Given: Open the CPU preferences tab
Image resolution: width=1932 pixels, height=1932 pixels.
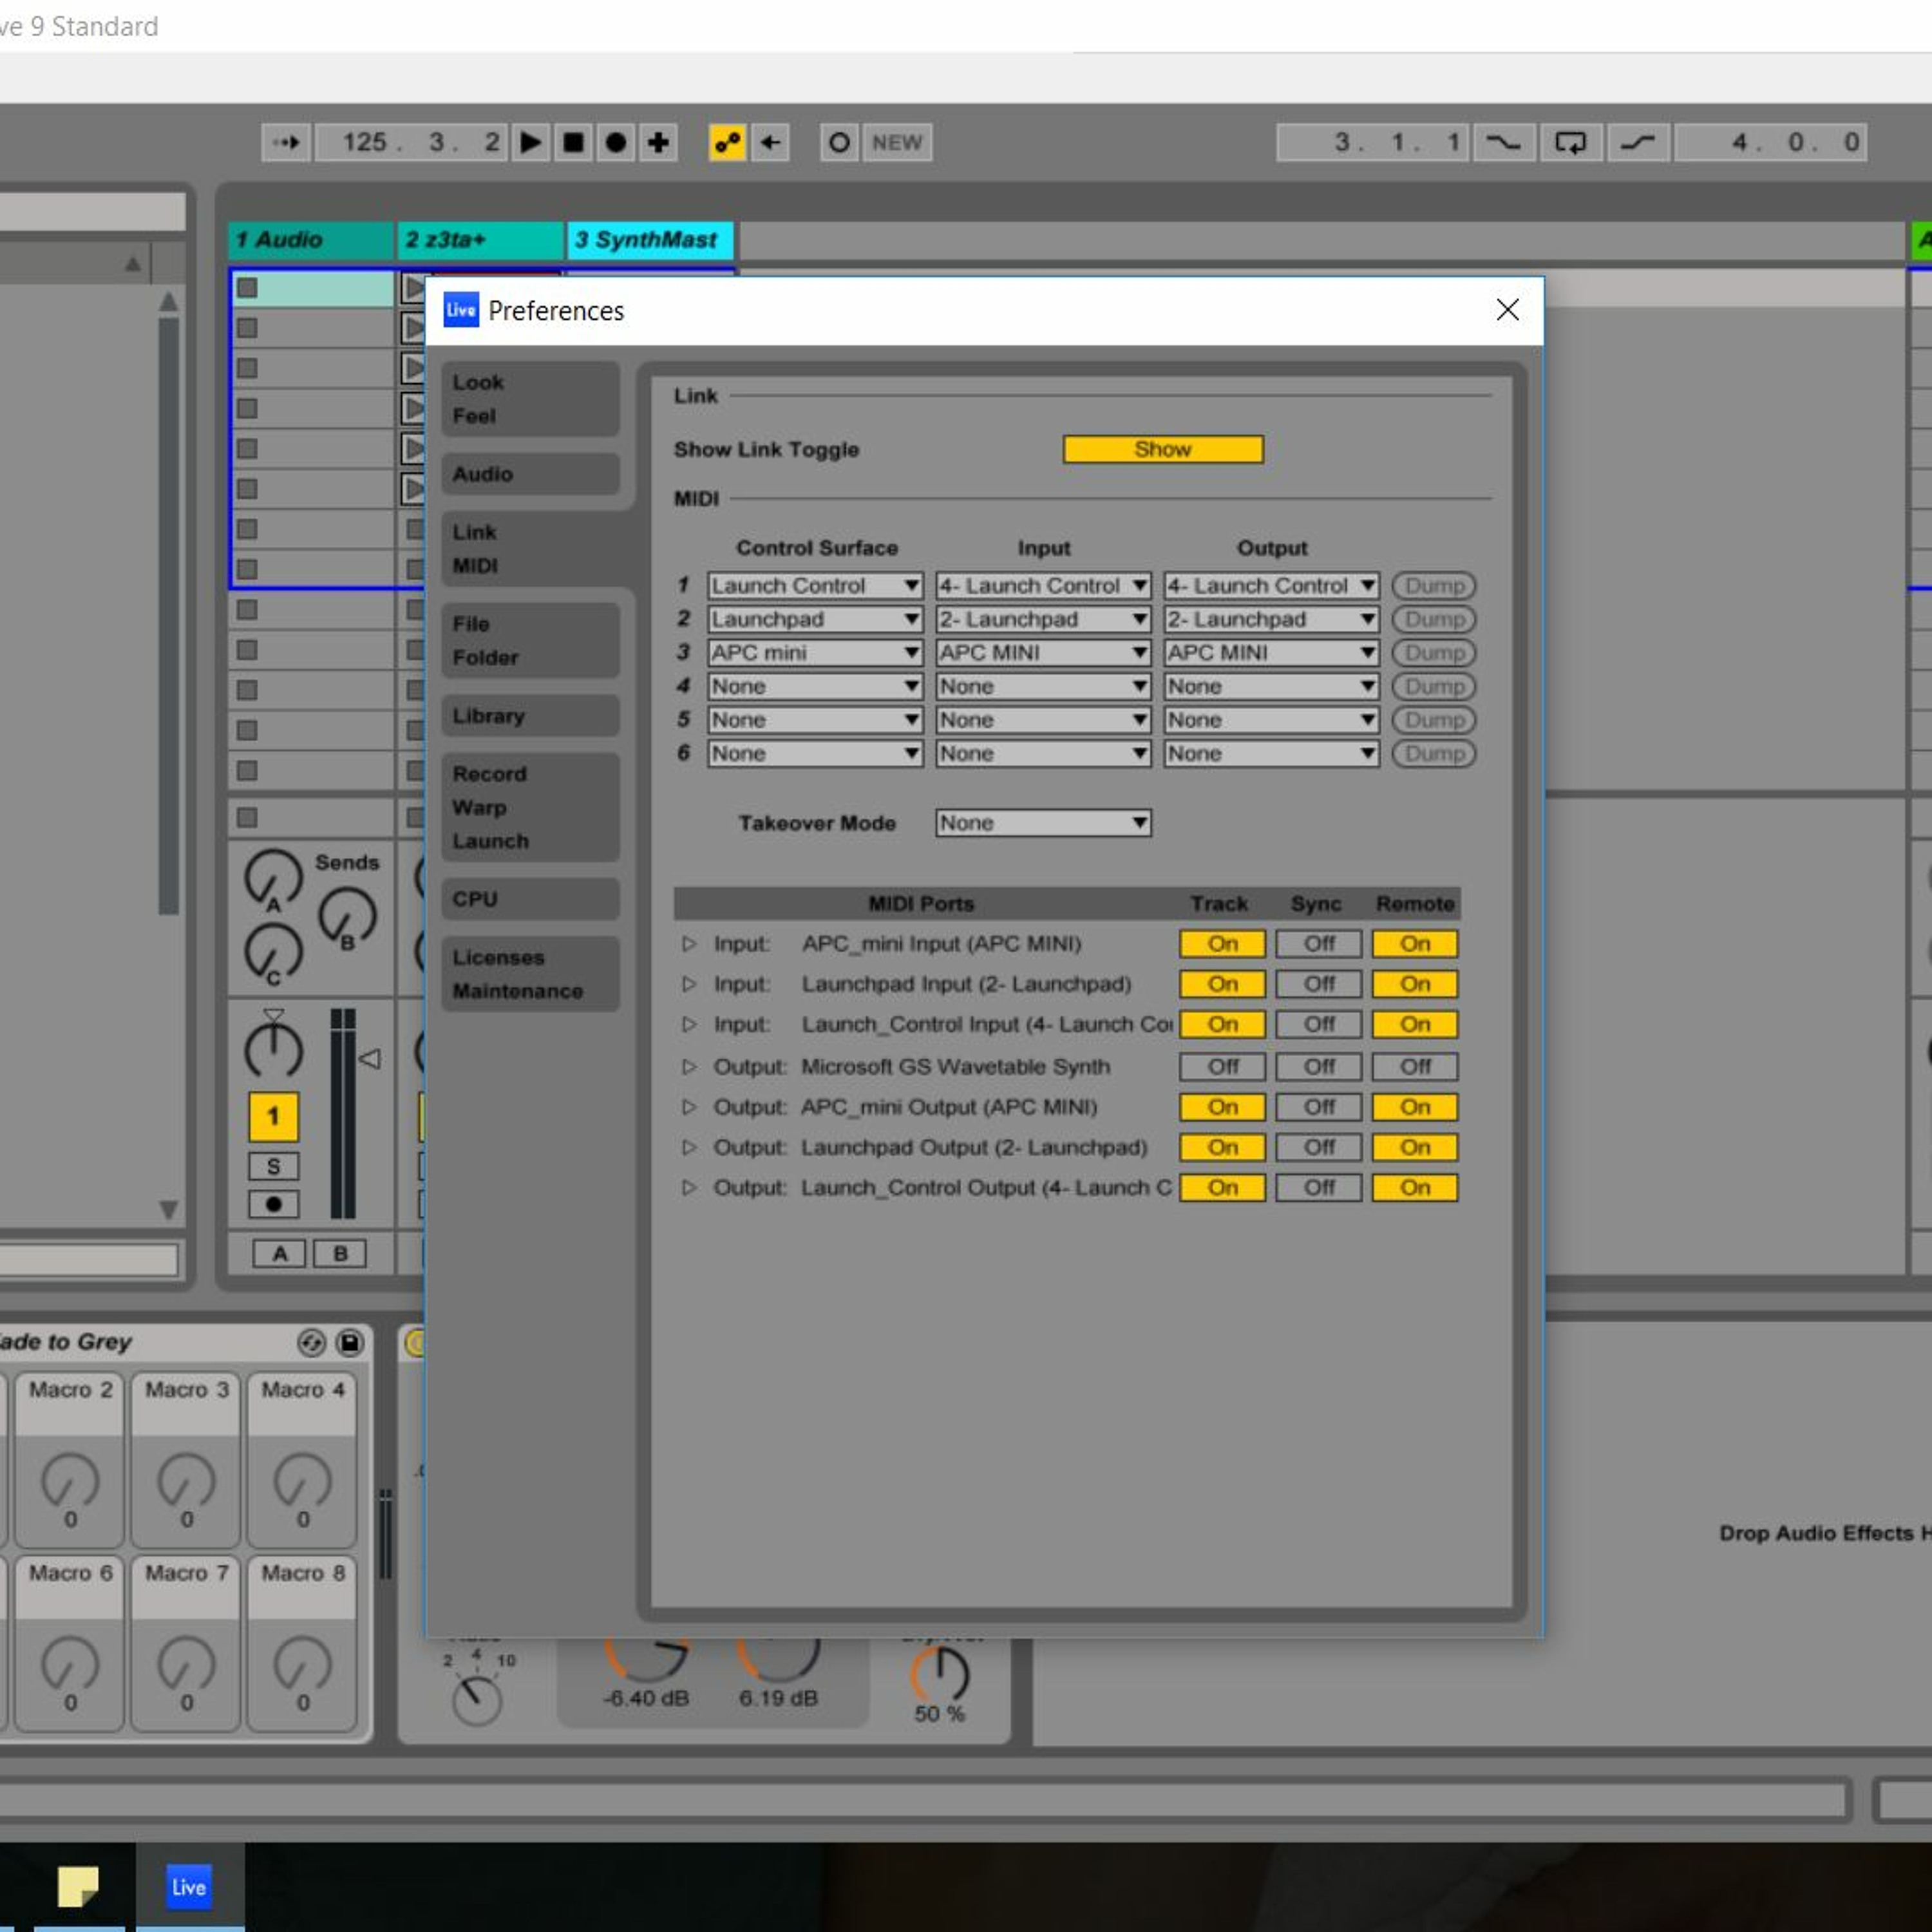Looking at the screenshot, I should click(530, 899).
